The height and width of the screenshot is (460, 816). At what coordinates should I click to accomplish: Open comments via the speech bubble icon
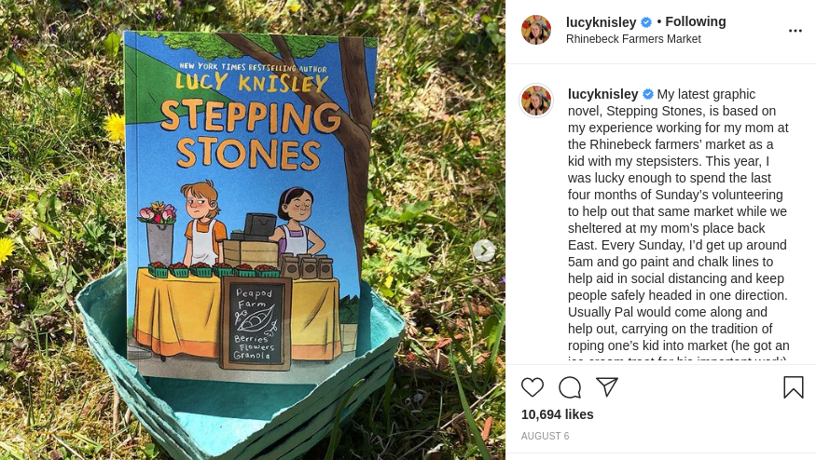(570, 387)
